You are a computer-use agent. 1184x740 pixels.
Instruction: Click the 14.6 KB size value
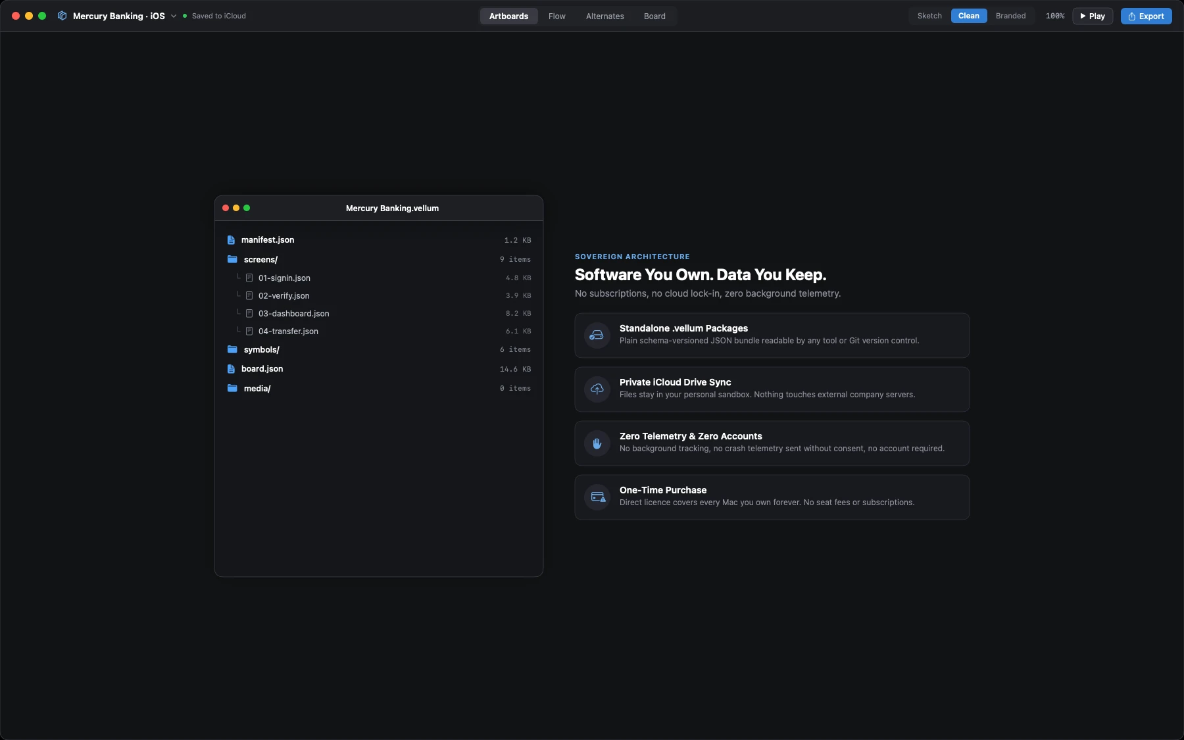click(x=515, y=369)
